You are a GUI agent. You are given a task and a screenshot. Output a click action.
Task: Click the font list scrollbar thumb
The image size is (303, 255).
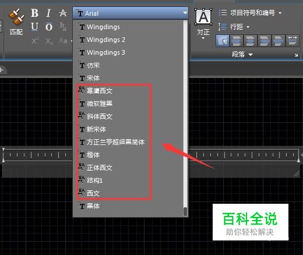click(x=185, y=211)
